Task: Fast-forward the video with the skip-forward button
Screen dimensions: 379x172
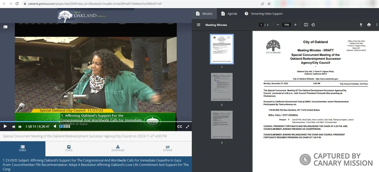Action: [20, 127]
